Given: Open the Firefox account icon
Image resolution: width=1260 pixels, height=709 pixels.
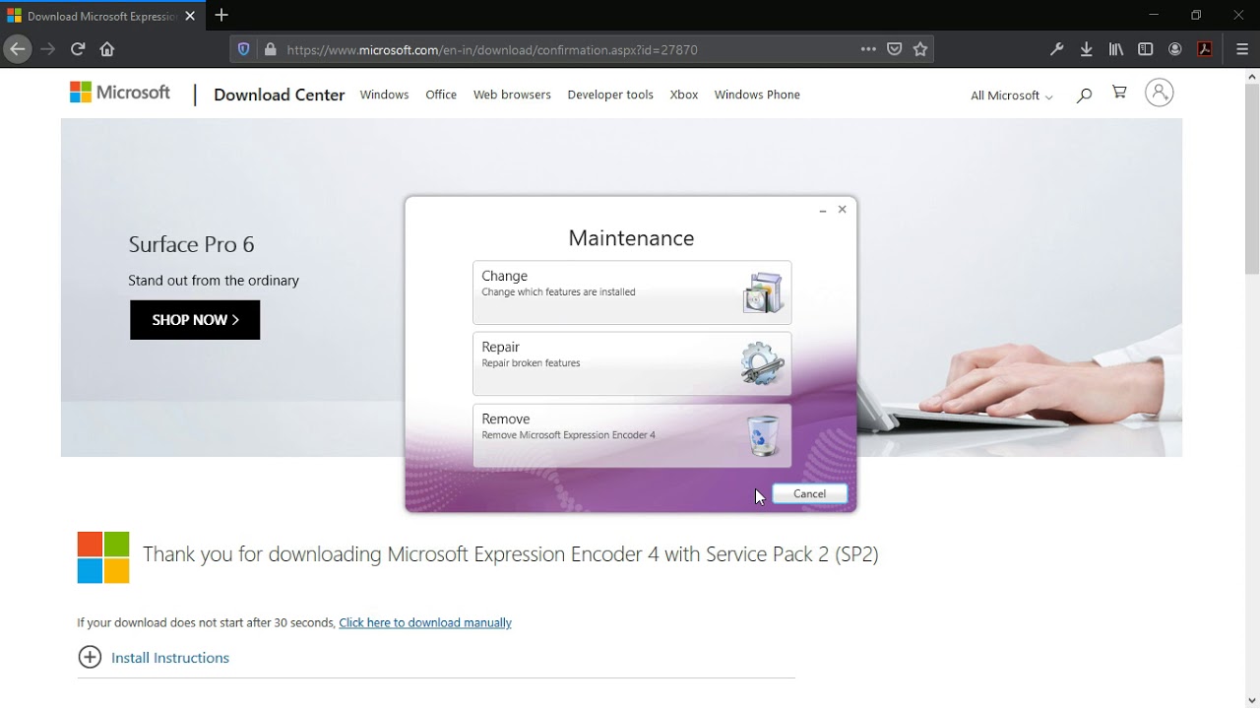Looking at the screenshot, I should pos(1175,49).
